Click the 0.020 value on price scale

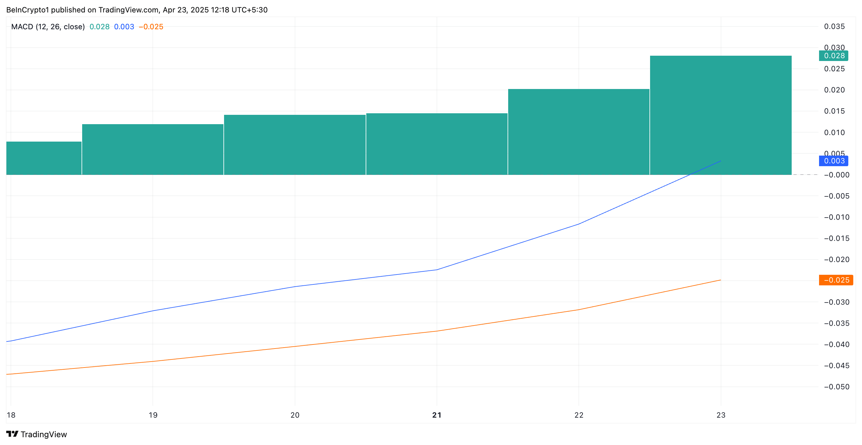click(834, 90)
